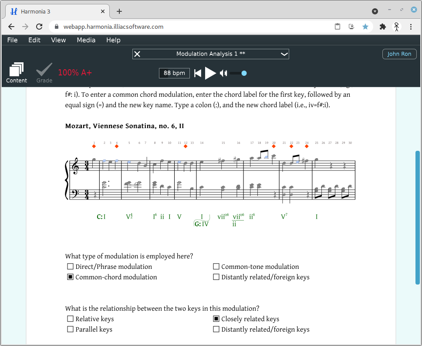The height and width of the screenshot is (346, 422).
Task: Open the Media menu
Action: point(86,40)
